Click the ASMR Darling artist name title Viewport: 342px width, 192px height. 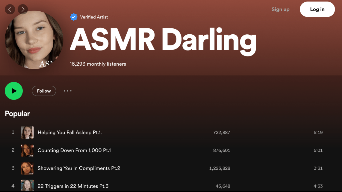pos(163,40)
